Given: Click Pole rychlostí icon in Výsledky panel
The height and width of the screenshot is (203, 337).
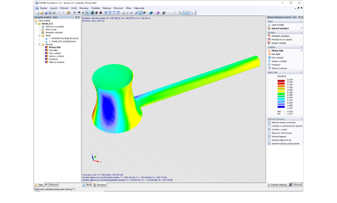Looking at the screenshot, I should point(269,58).
